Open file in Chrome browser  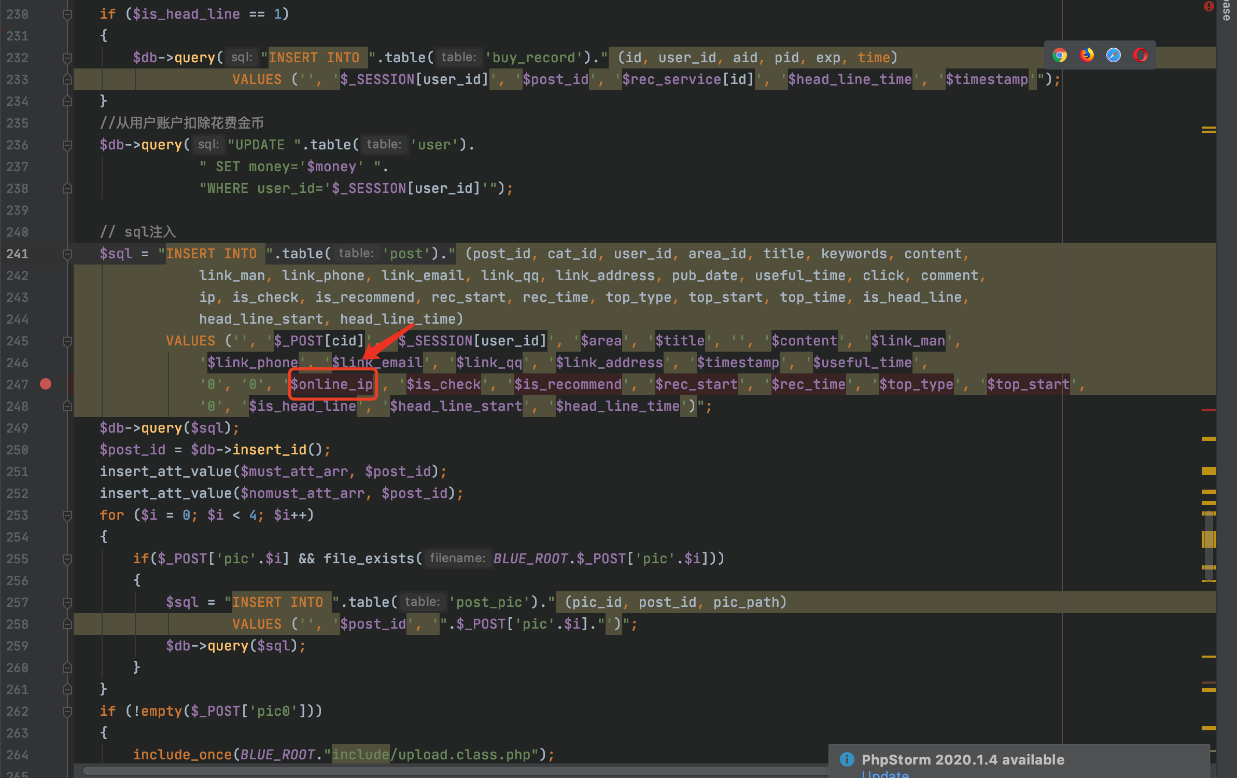(x=1060, y=55)
